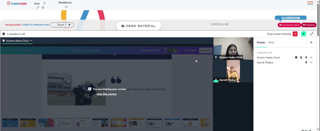
Task: Click the green P button
Action: (303, 34)
